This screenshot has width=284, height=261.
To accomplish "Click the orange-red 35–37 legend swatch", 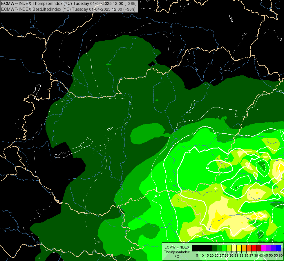I will [x=249, y=248].
